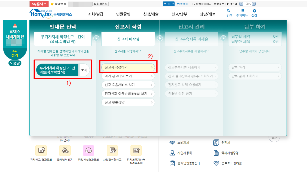Open 회원정보 button
This screenshot has width=307, height=172.
click(x=100, y=4)
